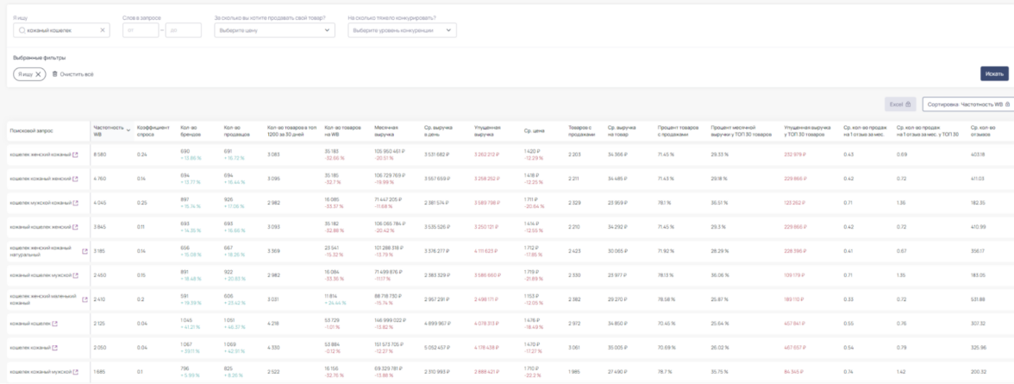Click the locked 'Excel' export button

[900, 104]
